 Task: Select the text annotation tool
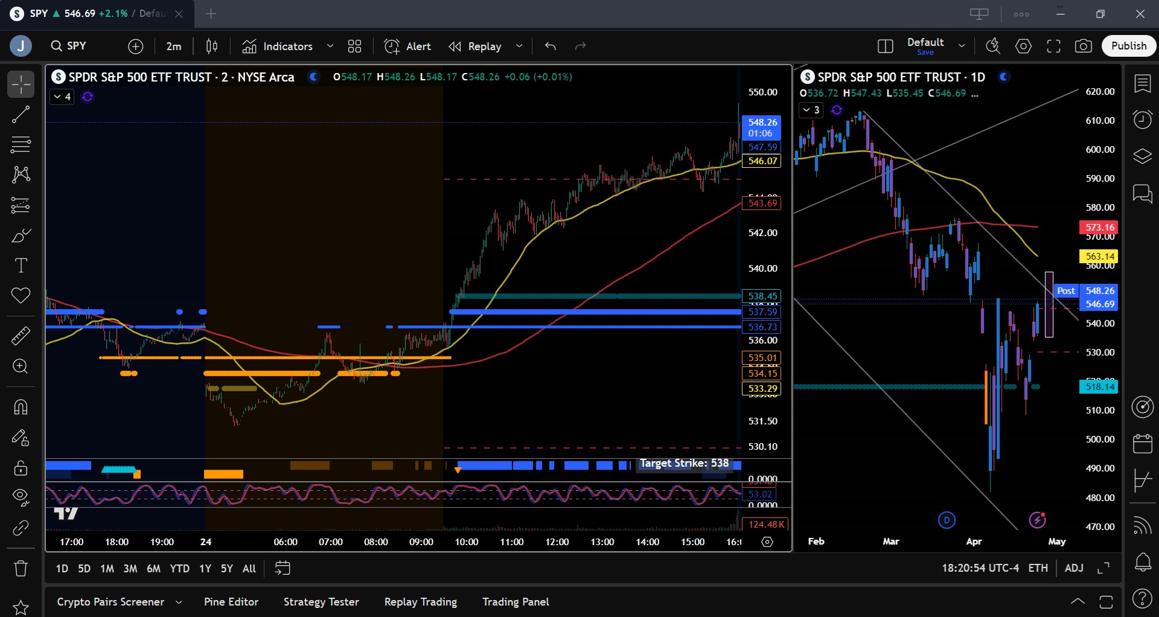(21, 266)
